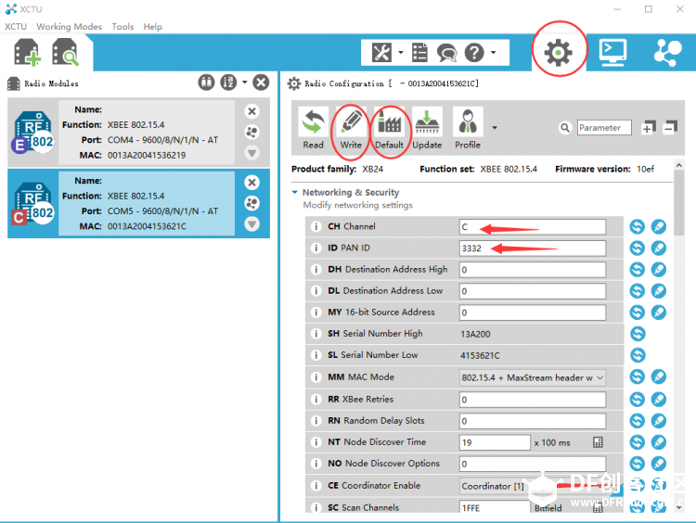Write DL Destination Address Low
Screen dimensions: 696x523
(659, 291)
